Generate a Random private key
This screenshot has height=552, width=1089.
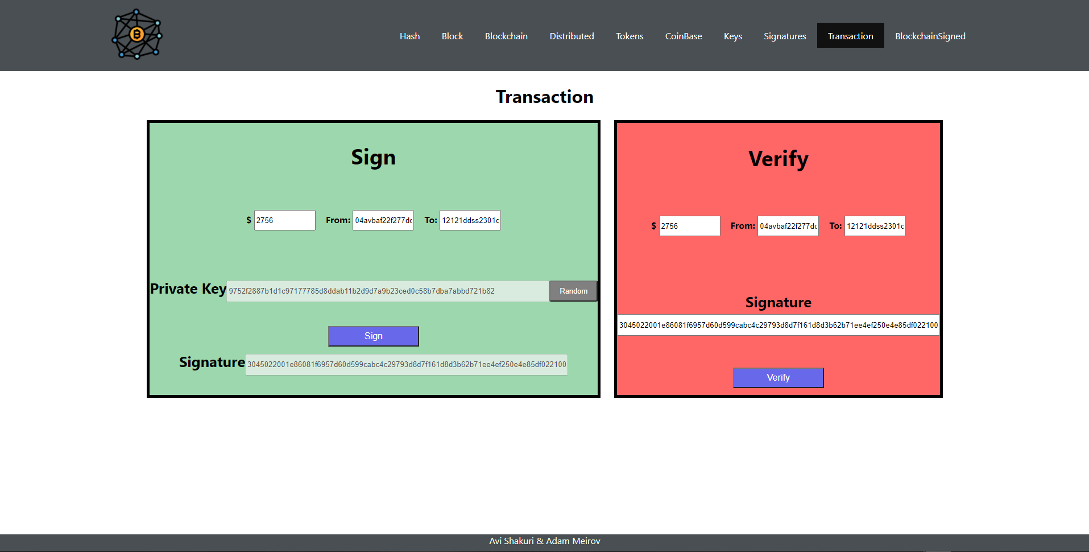tap(573, 291)
